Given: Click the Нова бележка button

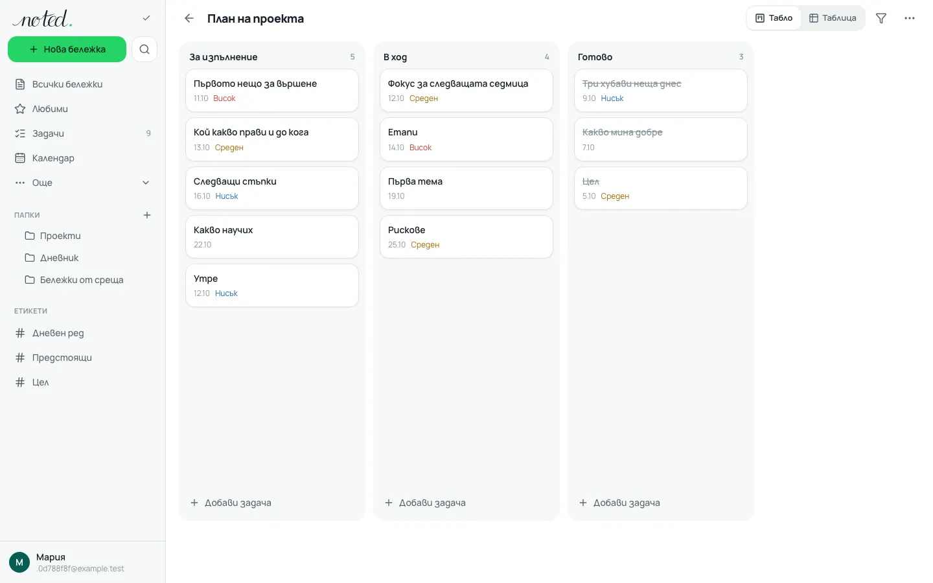Looking at the screenshot, I should tap(67, 49).
